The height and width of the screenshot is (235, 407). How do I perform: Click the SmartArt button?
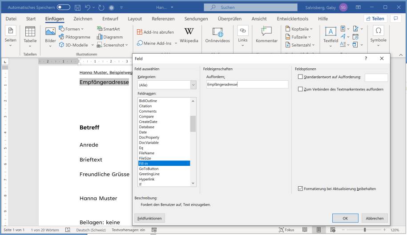[x=108, y=29]
